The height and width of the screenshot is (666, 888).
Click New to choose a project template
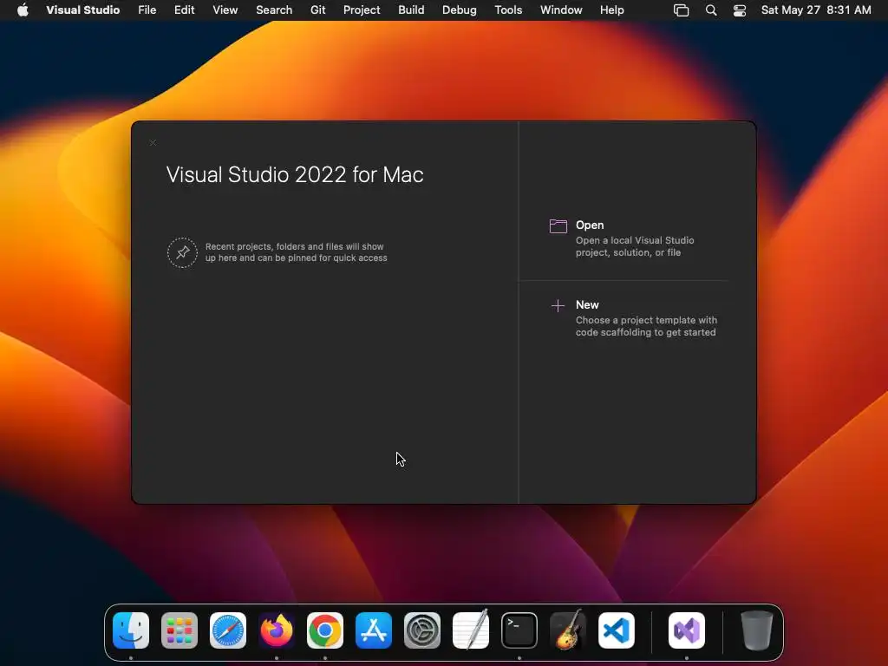point(587,304)
